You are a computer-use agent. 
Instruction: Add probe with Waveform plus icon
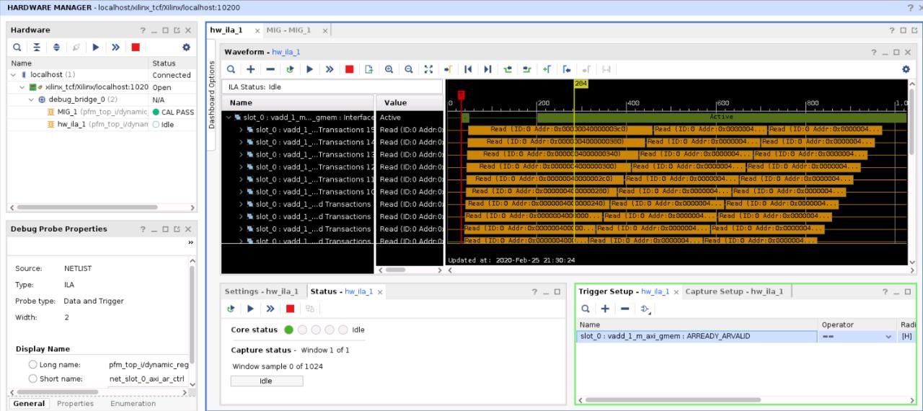coord(251,69)
